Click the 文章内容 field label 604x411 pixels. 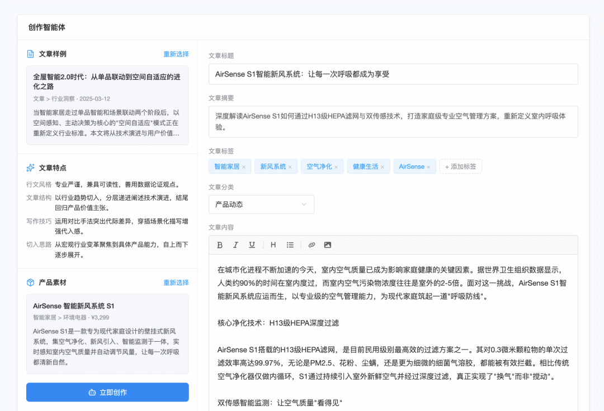221,227
